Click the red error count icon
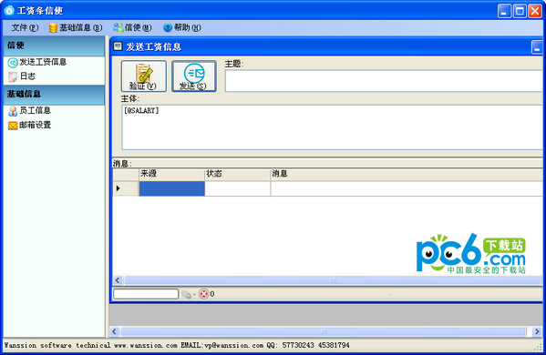546x355 pixels. point(203,294)
